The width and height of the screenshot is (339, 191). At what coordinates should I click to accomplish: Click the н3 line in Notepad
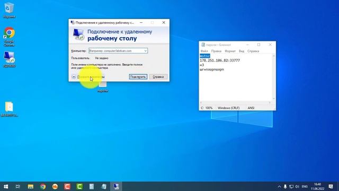pos(202,65)
